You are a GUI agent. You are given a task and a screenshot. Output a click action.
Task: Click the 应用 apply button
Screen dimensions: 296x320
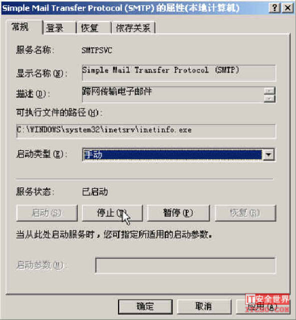tap(263, 306)
